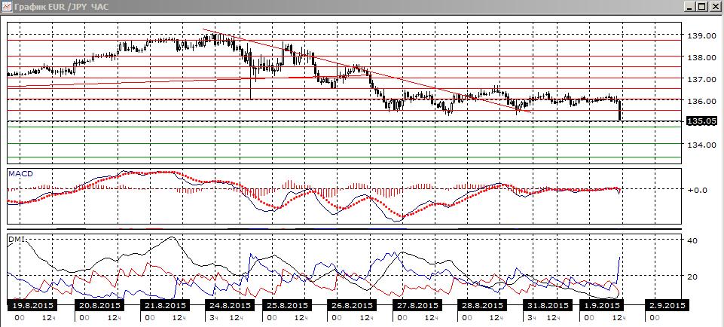The image size is (724, 327).
Task: Click the 136.00 price axis label
Action: point(702,101)
